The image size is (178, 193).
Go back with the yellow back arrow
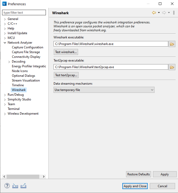tap(154, 13)
